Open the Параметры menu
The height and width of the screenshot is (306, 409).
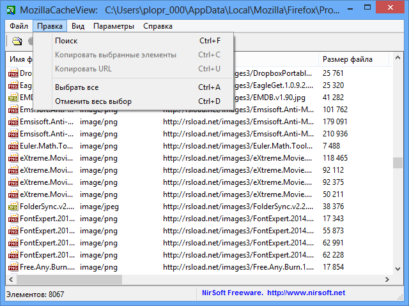coord(114,26)
